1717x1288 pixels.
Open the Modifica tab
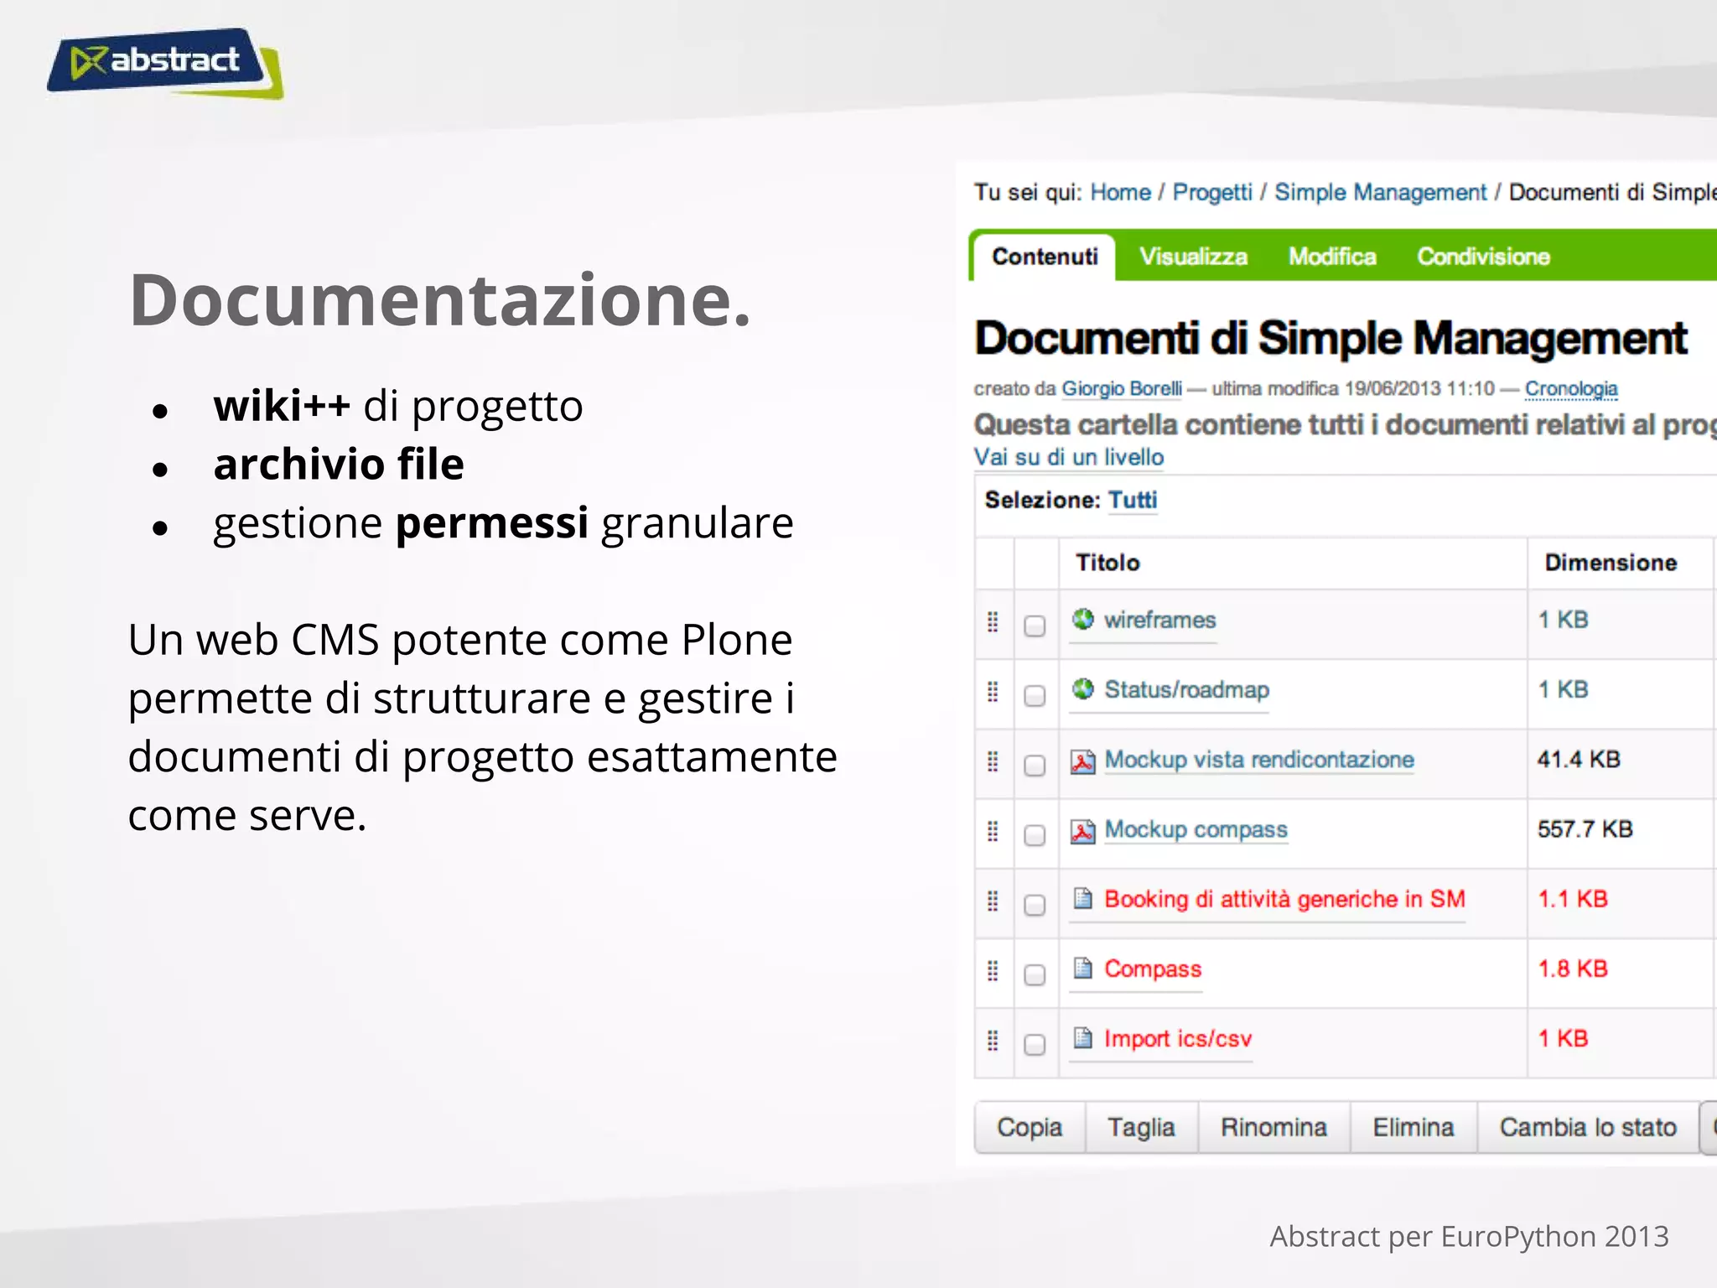[1332, 257]
